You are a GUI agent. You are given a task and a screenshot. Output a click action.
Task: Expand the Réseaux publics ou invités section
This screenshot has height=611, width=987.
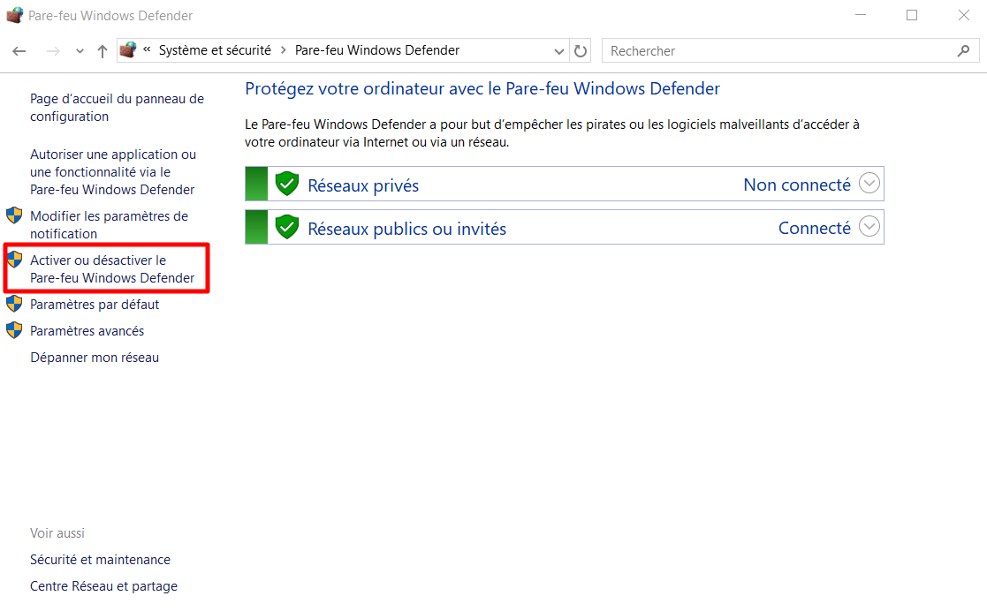869,227
